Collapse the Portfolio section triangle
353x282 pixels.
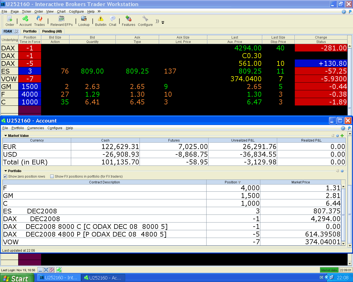tap(6, 171)
